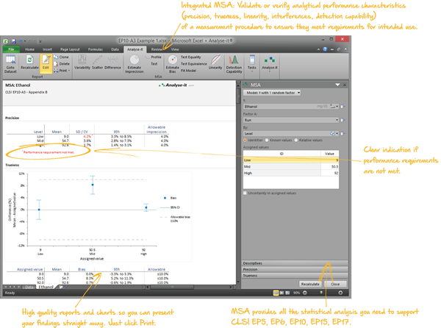Switch to the Insert ribbon tab

[47, 49]
